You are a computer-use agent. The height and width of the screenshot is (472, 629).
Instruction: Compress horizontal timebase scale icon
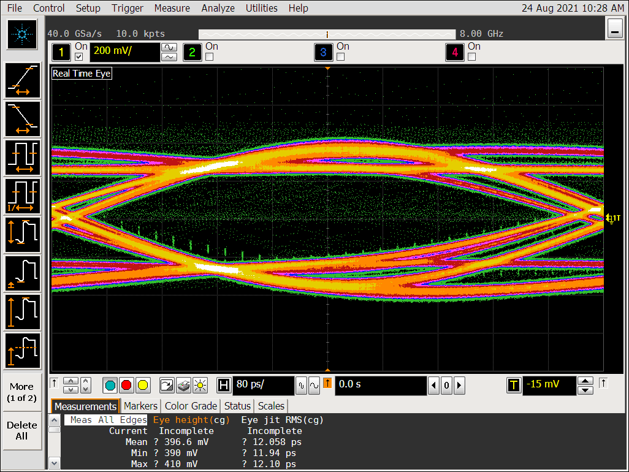coord(302,386)
